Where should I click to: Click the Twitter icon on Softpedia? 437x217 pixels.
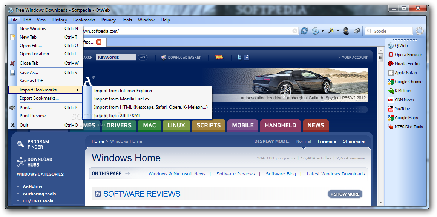tap(239, 57)
